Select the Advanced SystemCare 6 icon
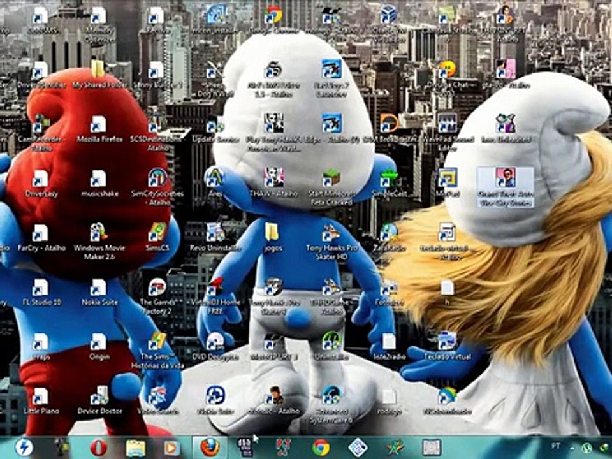 tap(331, 405)
